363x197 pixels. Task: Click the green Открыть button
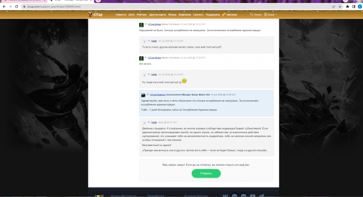coord(206,173)
